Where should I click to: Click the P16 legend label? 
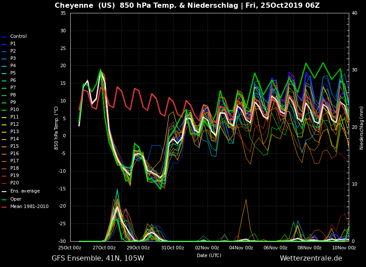[x=15, y=153]
